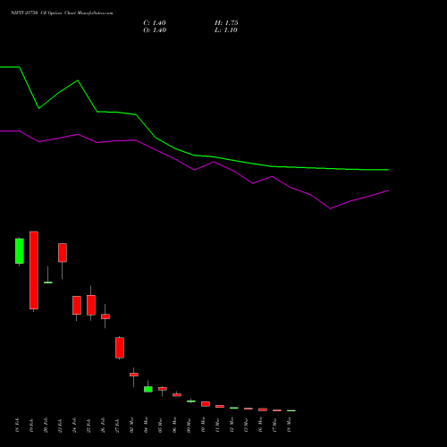Click the 17 Mar date label
447x447 pixels.
coord(274,426)
